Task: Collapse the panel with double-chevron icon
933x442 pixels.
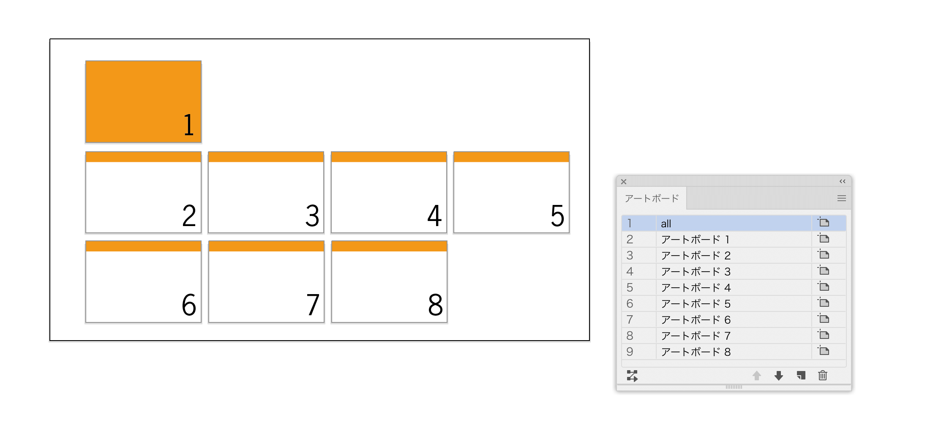Action: point(843,181)
